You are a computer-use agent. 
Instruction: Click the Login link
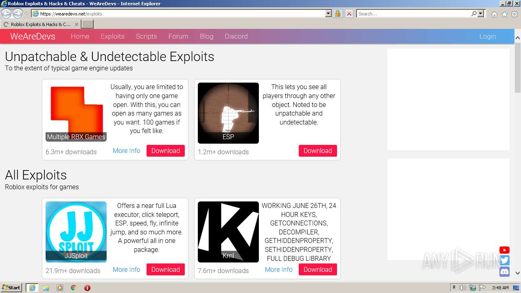point(487,36)
